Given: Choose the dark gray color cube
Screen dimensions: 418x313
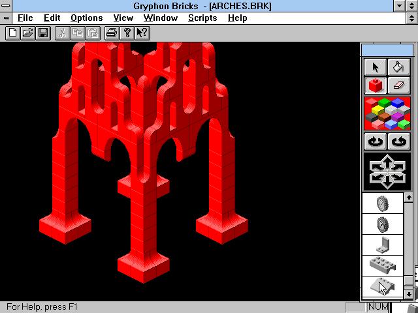Looking at the screenshot, I should click(371, 117).
